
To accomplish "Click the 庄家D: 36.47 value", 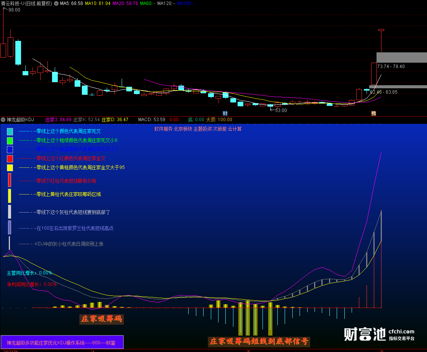I will (115, 119).
